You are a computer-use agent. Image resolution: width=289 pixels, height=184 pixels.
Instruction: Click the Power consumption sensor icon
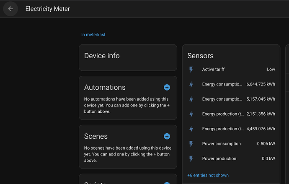coord(191,144)
